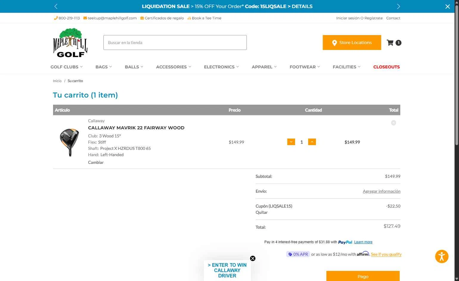Click the 0% APR Affirm badge

click(298, 254)
